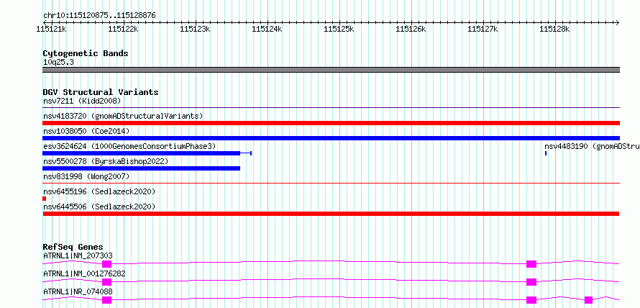
Task: Click the nsv6455196 (Sedlazeck2020) label
Action: [x=99, y=191]
